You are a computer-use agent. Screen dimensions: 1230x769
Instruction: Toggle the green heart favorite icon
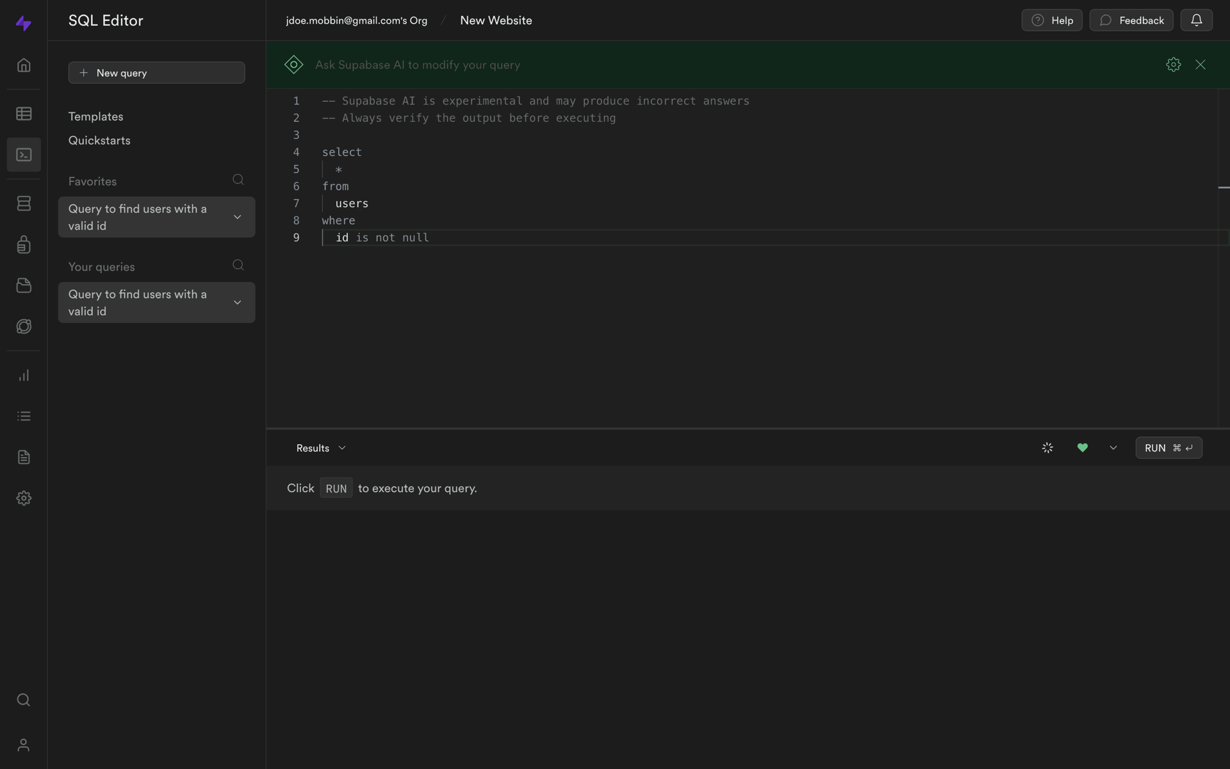(x=1082, y=448)
